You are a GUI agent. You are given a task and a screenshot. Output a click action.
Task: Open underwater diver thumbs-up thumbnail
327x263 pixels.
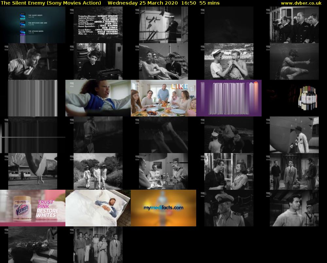294,61
